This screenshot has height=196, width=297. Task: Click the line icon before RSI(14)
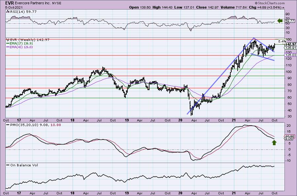8,12
